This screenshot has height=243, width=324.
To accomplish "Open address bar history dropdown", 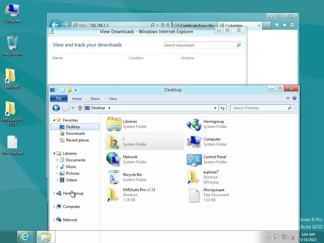I will [x=215, y=108].
